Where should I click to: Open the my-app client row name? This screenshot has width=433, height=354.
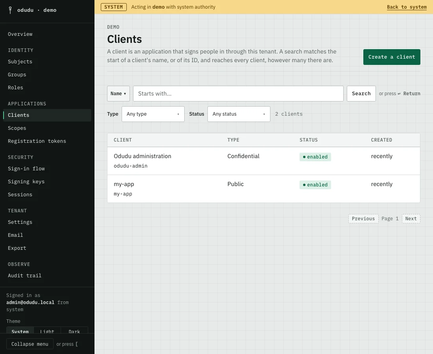click(124, 184)
